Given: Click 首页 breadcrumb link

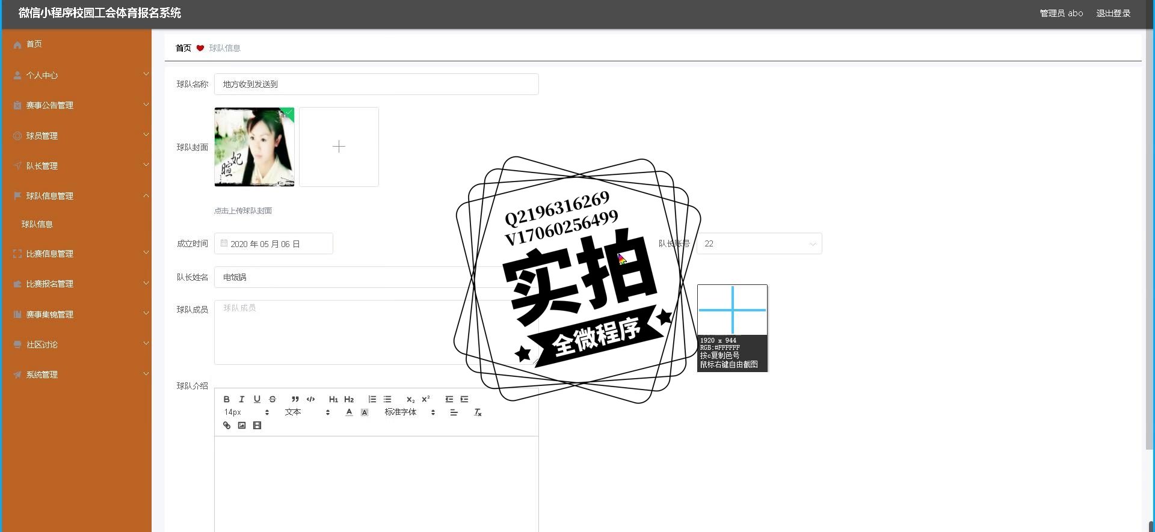Looking at the screenshot, I should click(x=183, y=48).
